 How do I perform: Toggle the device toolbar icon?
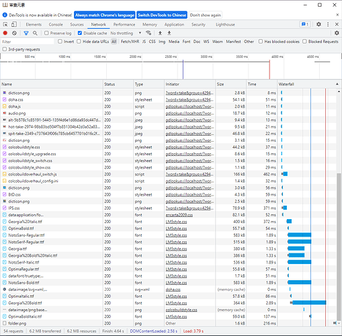[x=14, y=24]
